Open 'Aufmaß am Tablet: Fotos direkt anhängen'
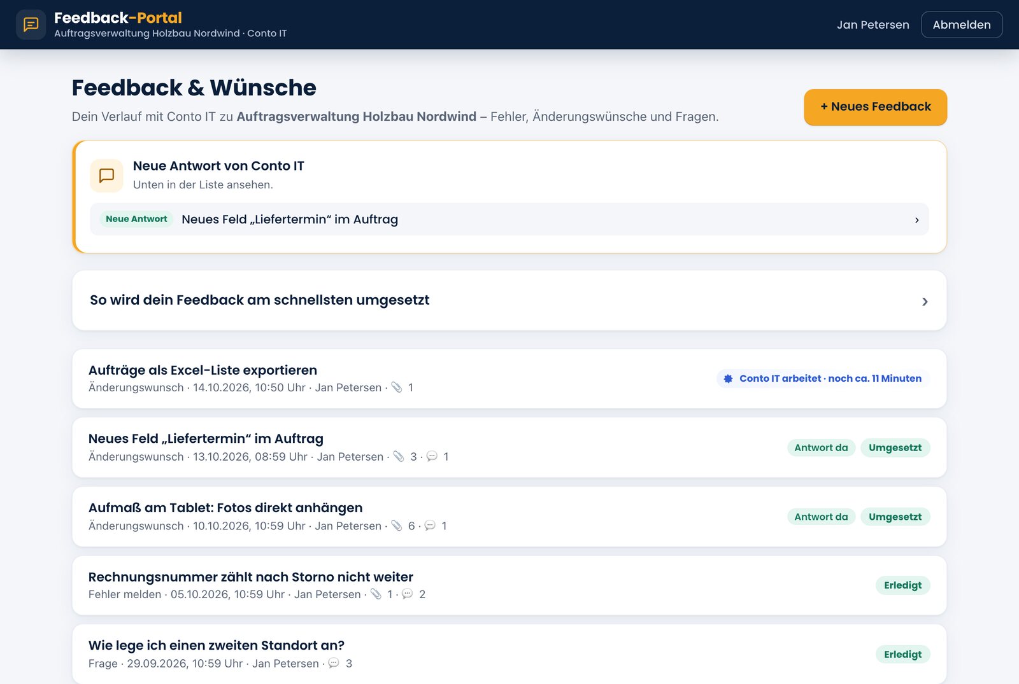 click(509, 517)
